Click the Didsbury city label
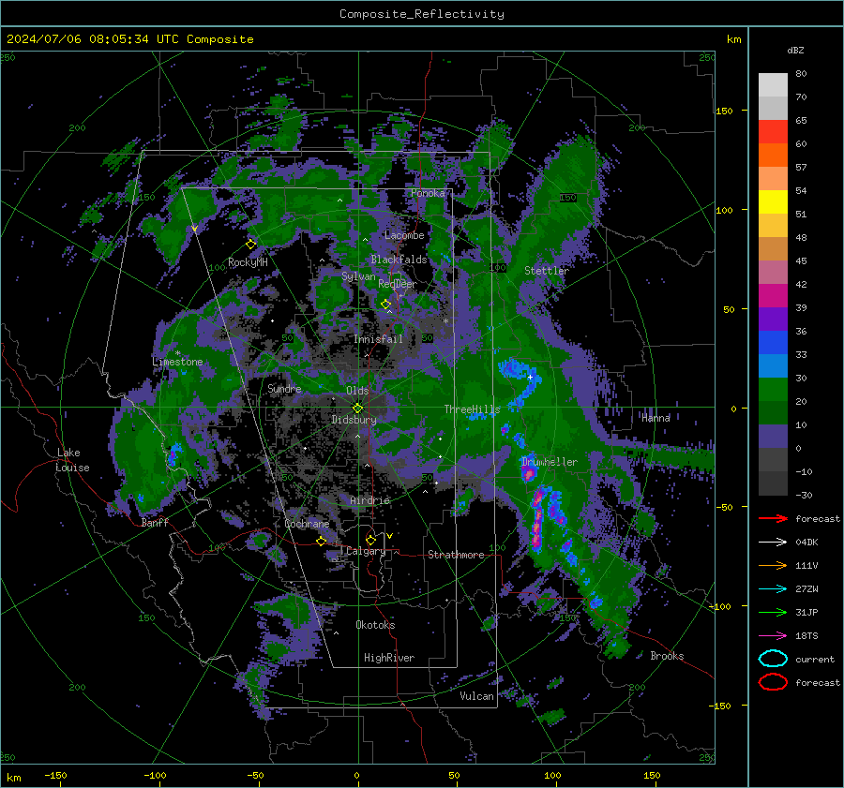The height and width of the screenshot is (788, 844). 354,420
